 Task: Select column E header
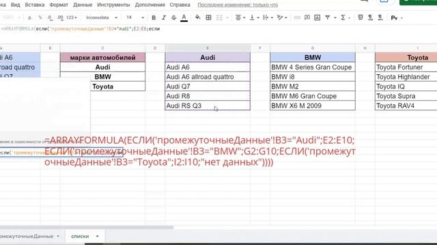pos(208,48)
